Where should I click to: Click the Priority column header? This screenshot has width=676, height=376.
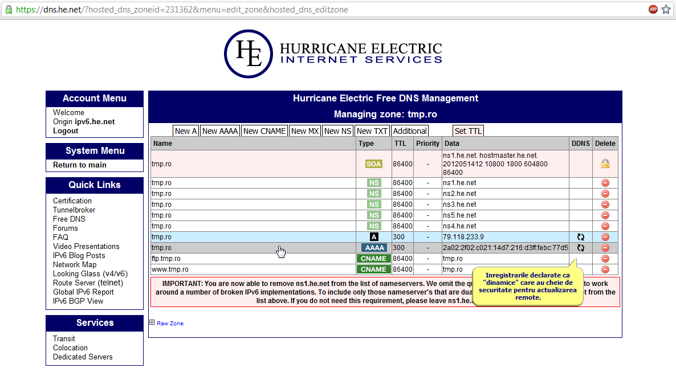(x=427, y=144)
